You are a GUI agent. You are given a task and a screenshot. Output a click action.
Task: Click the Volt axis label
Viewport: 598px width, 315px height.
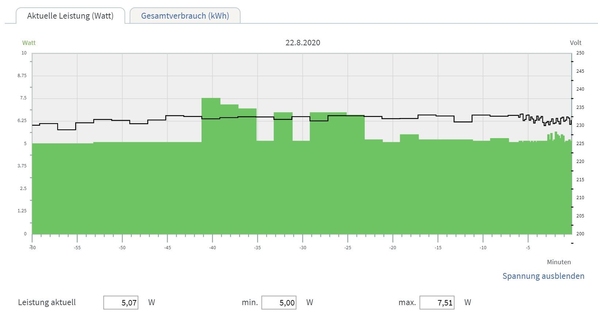pyautogui.click(x=575, y=43)
